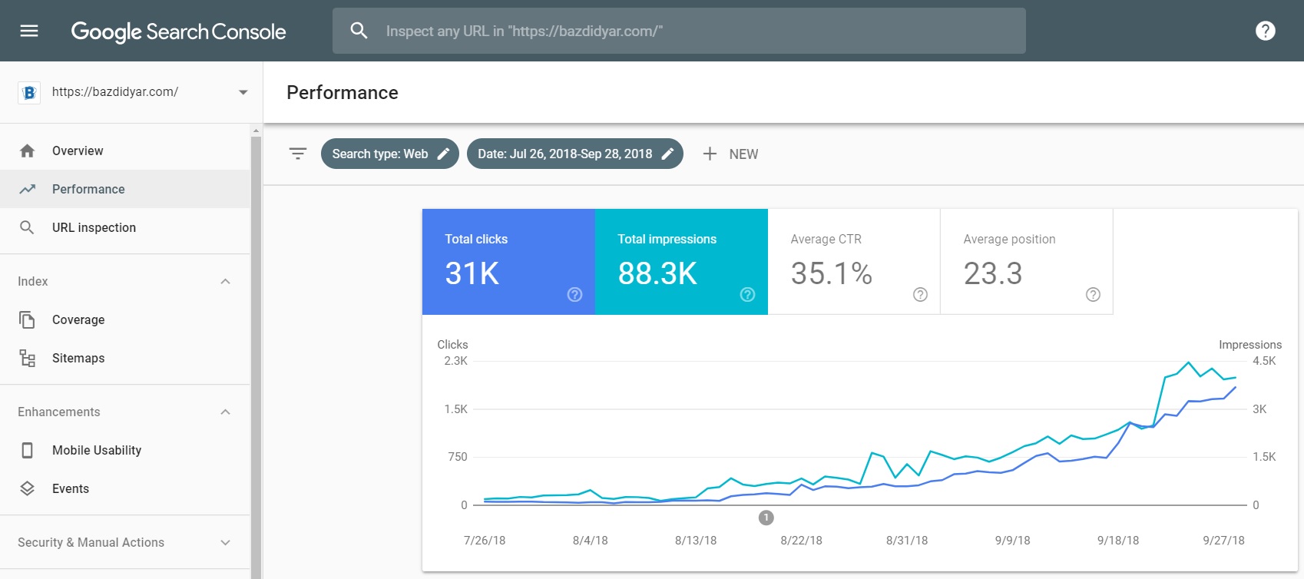Expand Security & Manual Actions chevron
Viewport: 1304px width, 579px height.
coord(225,542)
